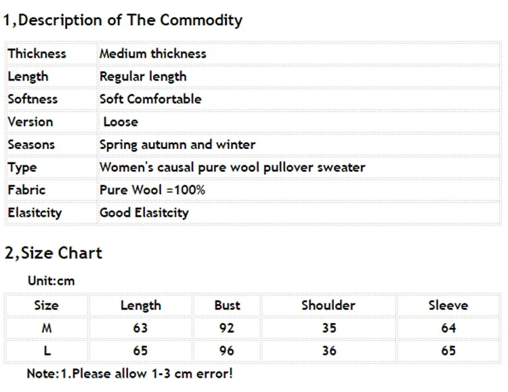Click the Sleeve column header
The image size is (508, 392).
[x=448, y=305]
